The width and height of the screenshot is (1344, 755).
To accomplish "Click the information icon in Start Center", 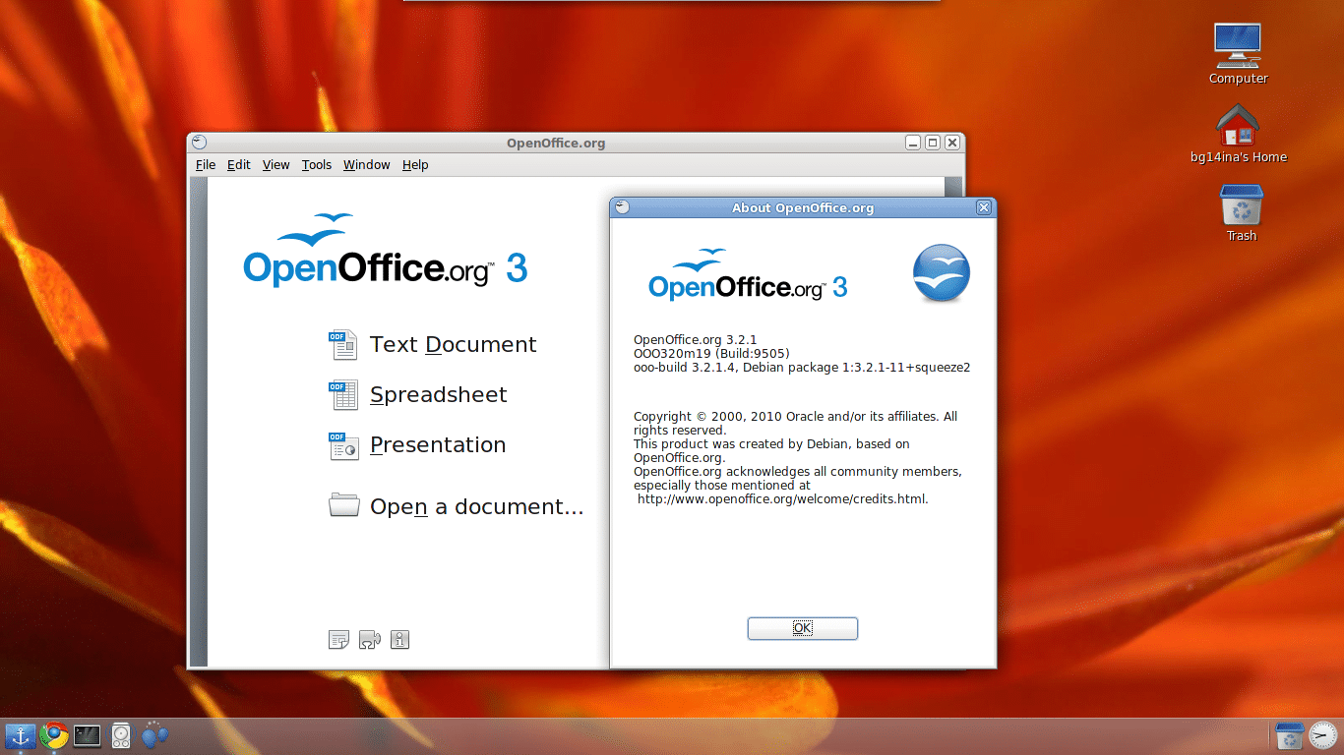I will (399, 639).
